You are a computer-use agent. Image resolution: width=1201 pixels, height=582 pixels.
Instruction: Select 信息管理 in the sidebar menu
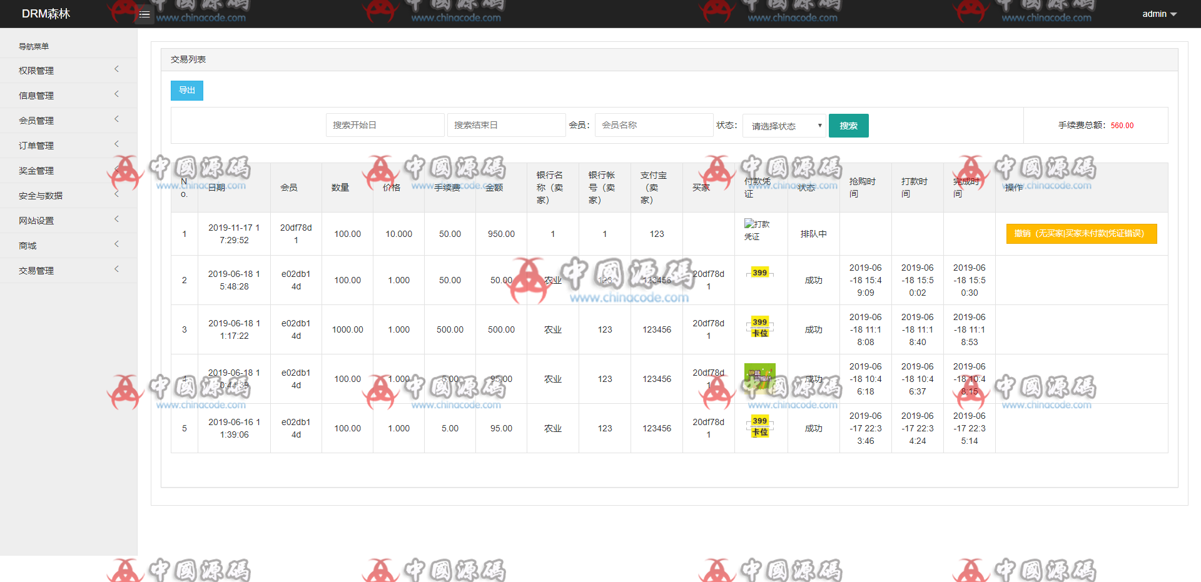pyautogui.click(x=69, y=95)
